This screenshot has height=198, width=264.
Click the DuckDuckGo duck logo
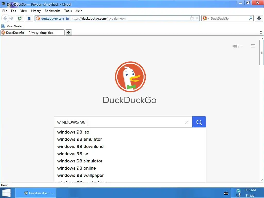coord(130,77)
